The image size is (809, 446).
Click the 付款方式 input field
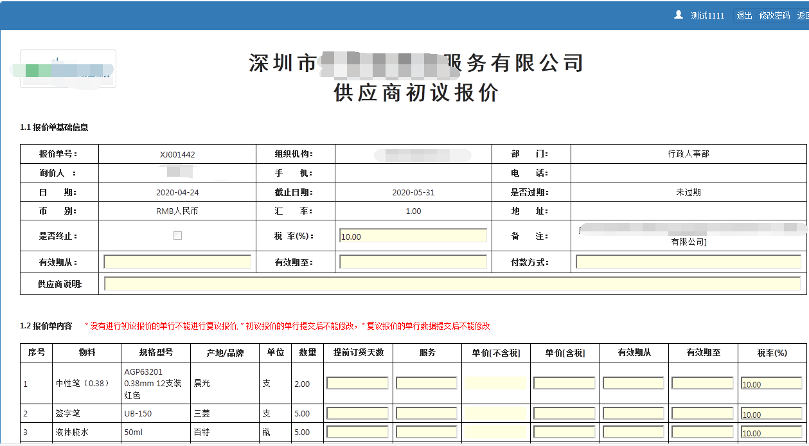[x=688, y=262]
